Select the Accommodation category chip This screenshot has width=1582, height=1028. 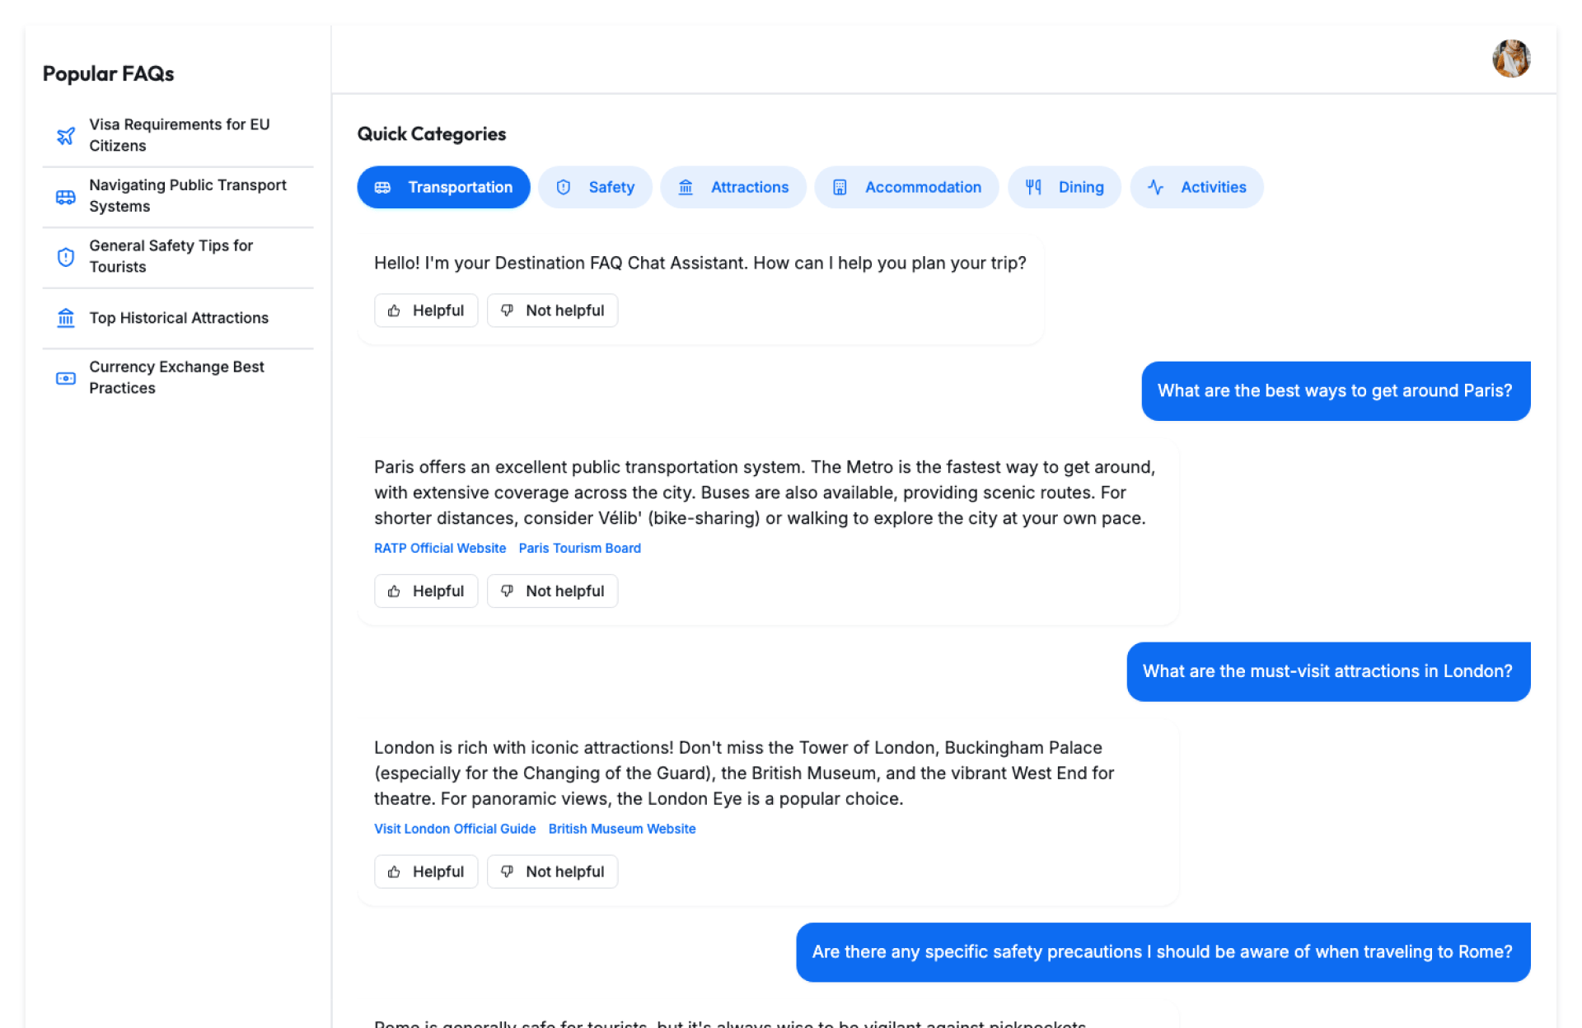(906, 187)
